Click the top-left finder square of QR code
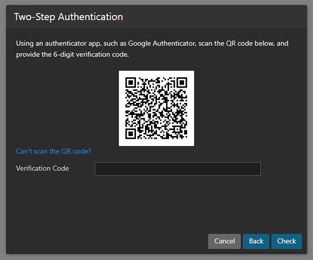 [x=131, y=83]
